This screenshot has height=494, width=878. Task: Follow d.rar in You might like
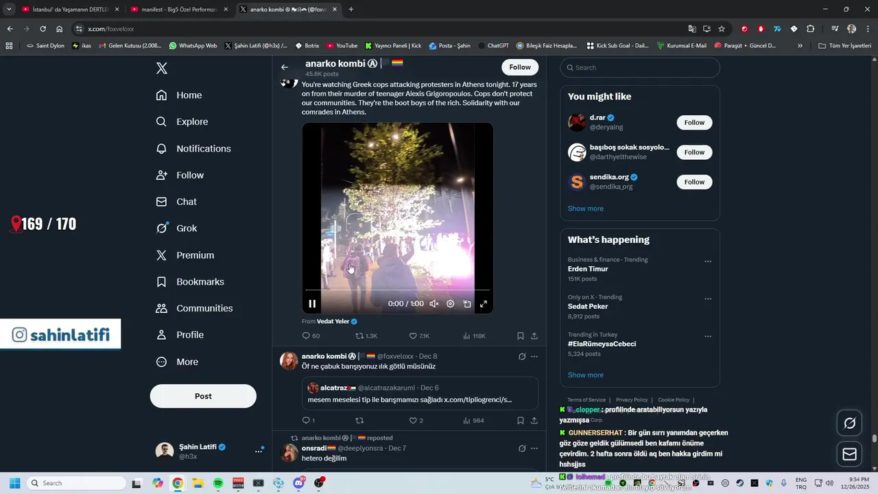coord(694,123)
